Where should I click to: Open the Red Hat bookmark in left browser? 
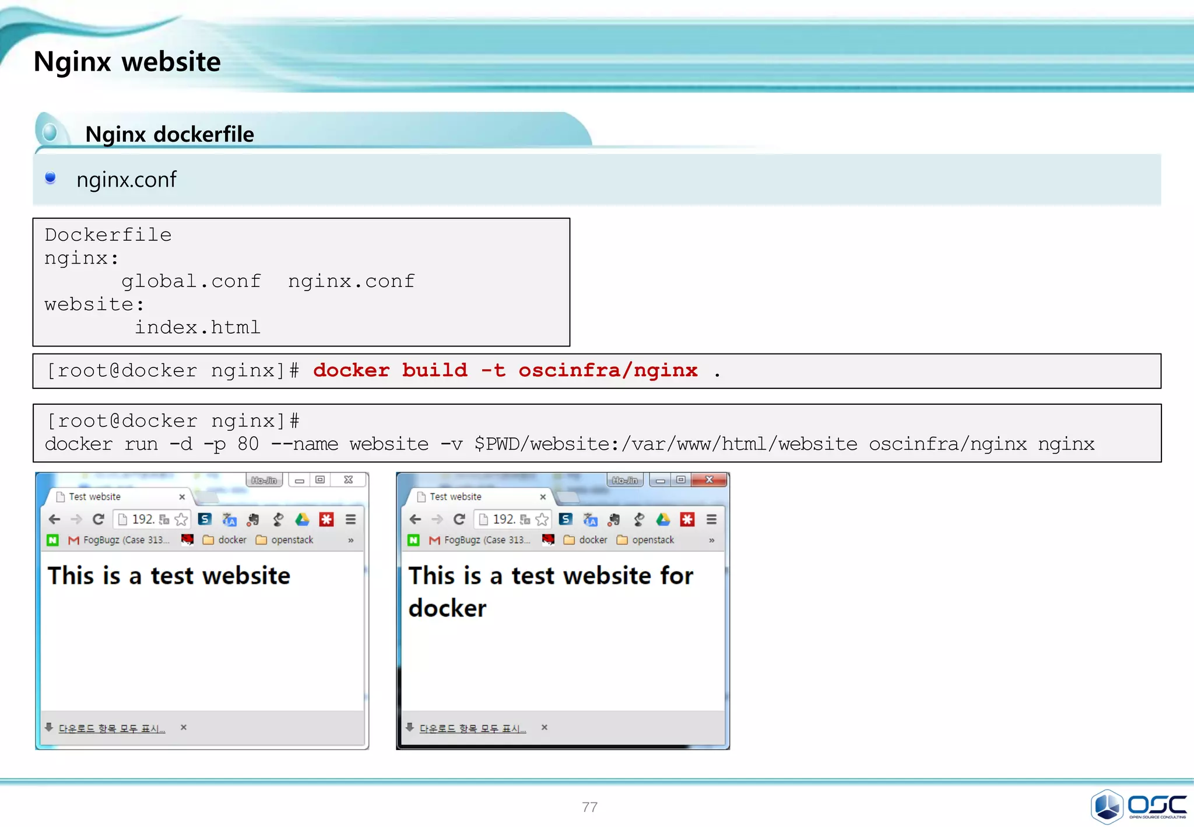(x=187, y=539)
